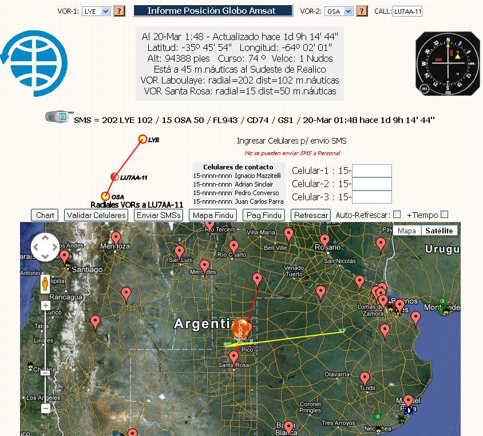This screenshot has height=436, width=483.
Task: Click the LU7AA-11 balloon dot in the diagram
Action: pyautogui.click(x=114, y=177)
